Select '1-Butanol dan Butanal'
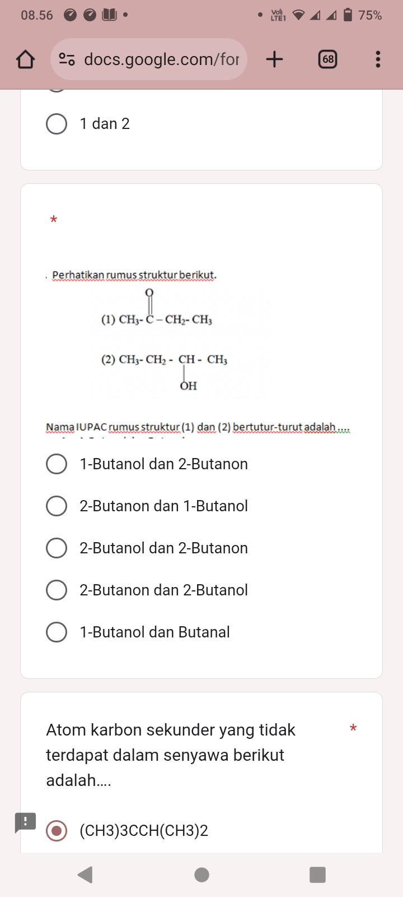403x897 pixels. click(57, 632)
